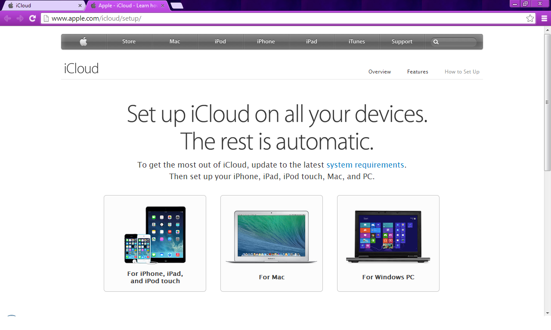Click the iPhone and iPad devices image
The width and height of the screenshot is (551, 330).
pos(155,235)
